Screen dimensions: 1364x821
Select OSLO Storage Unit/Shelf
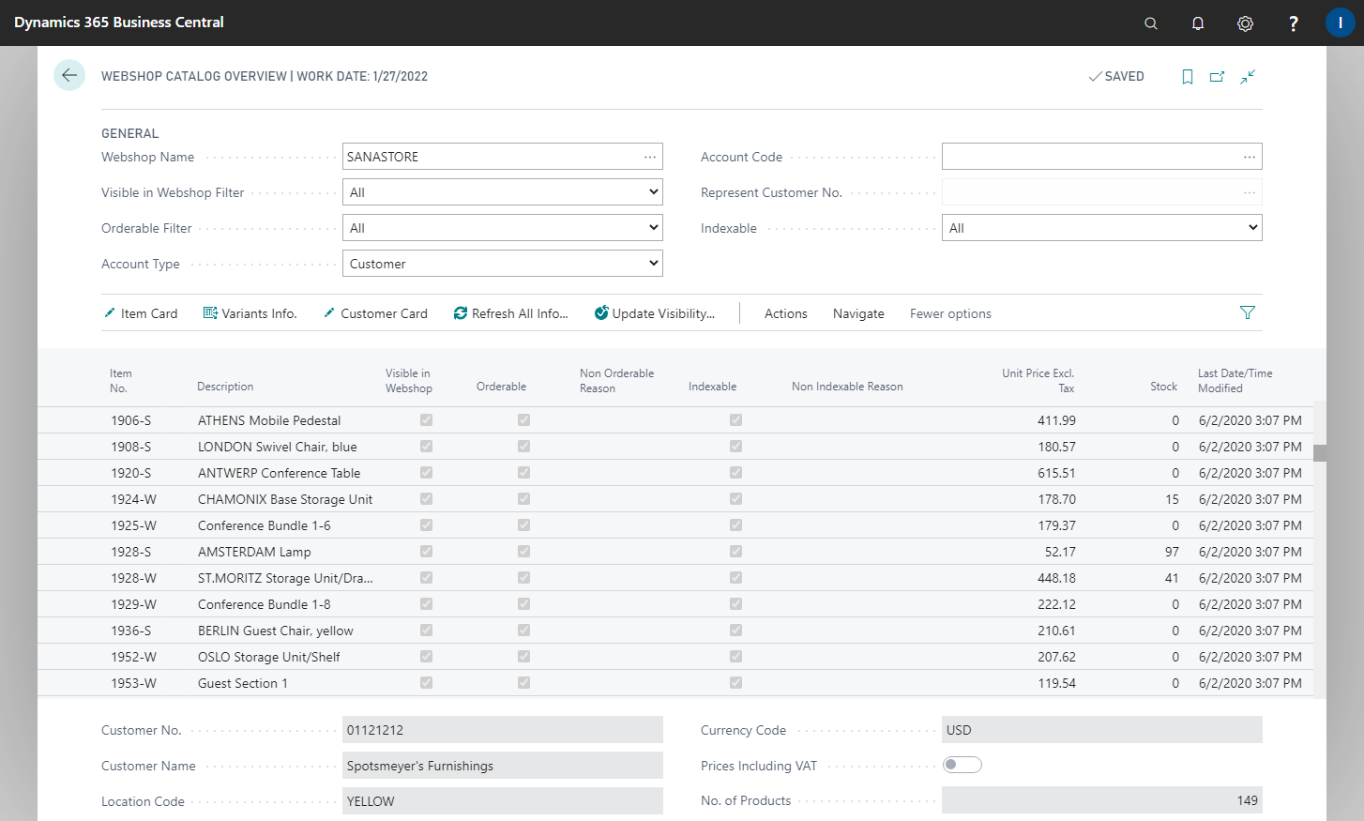click(x=268, y=657)
